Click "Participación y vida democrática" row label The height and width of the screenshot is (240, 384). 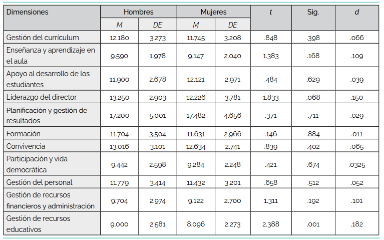click(37, 164)
